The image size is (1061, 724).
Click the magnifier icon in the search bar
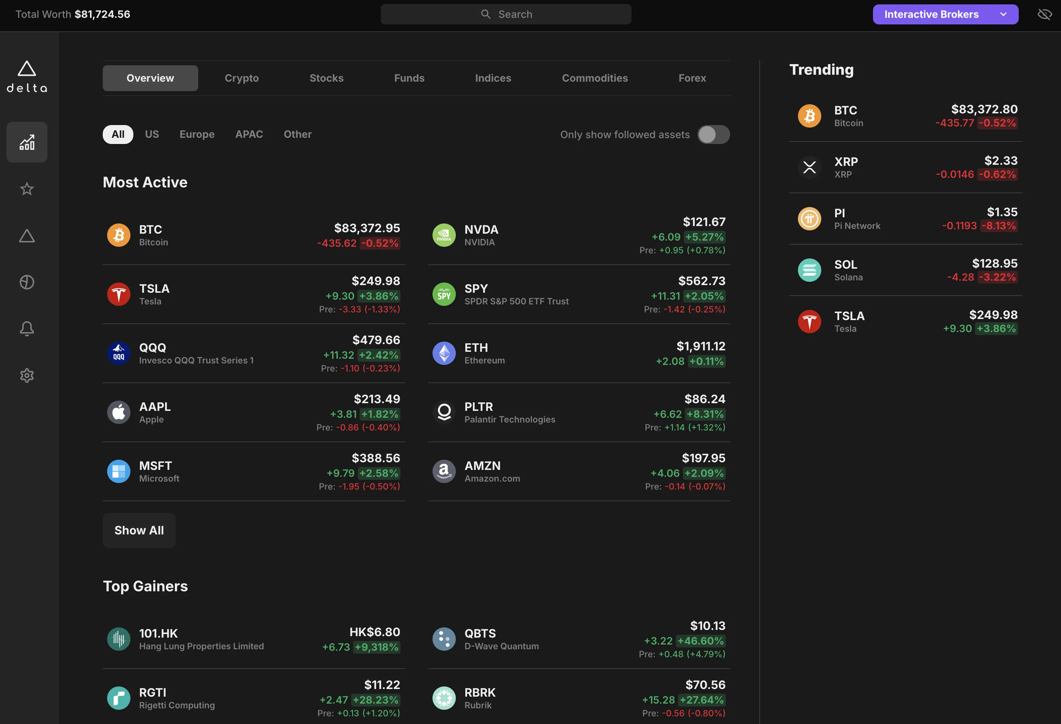tap(486, 14)
